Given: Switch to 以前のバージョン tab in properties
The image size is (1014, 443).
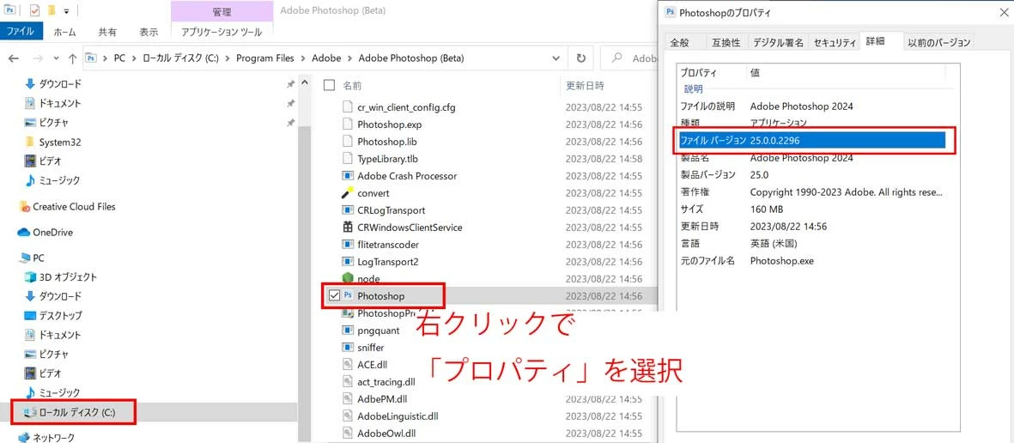Looking at the screenshot, I should click(x=939, y=43).
